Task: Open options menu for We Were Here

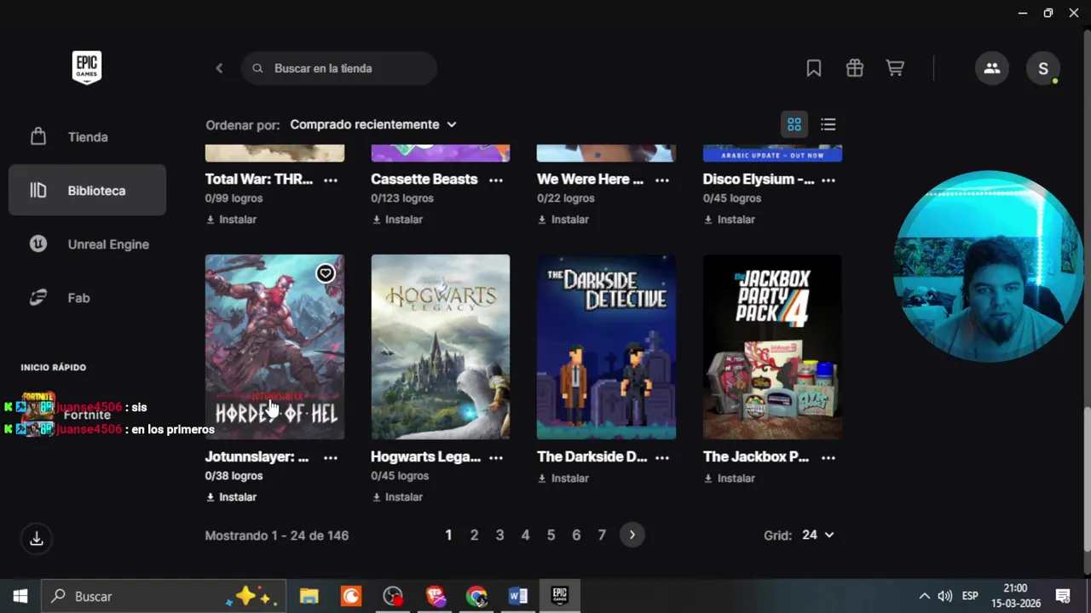Action: (x=662, y=180)
